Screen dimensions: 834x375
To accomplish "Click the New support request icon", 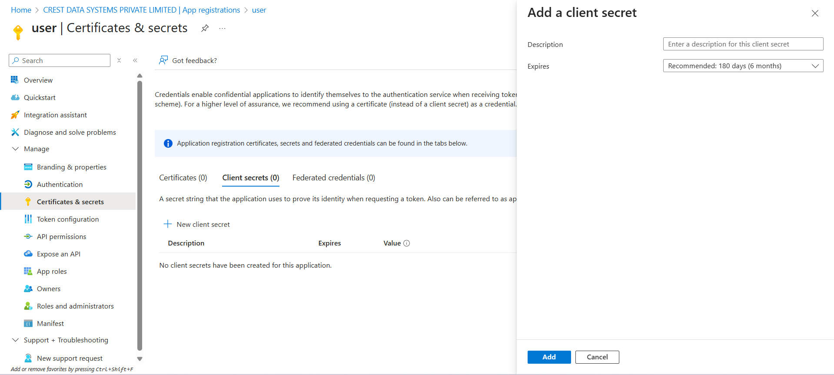I will [x=28, y=358].
